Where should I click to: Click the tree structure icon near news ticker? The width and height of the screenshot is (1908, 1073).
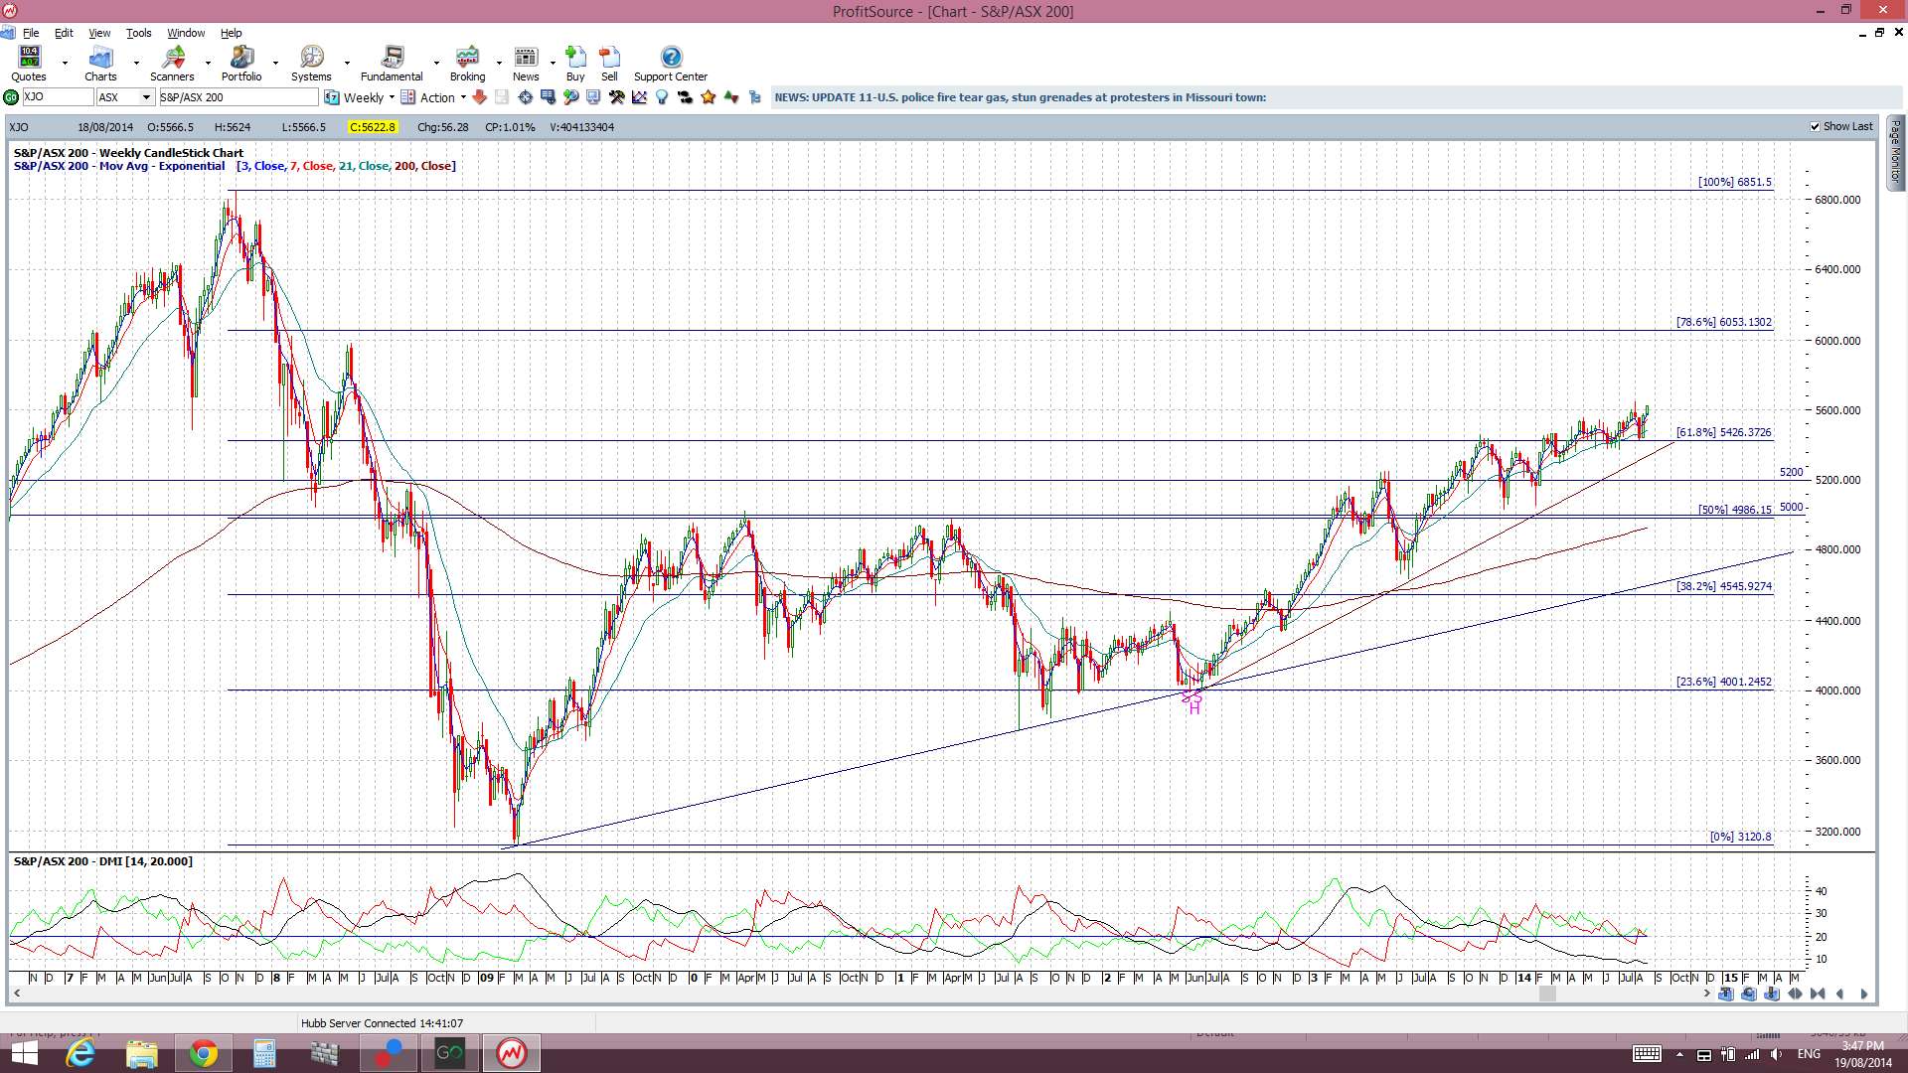point(755,97)
